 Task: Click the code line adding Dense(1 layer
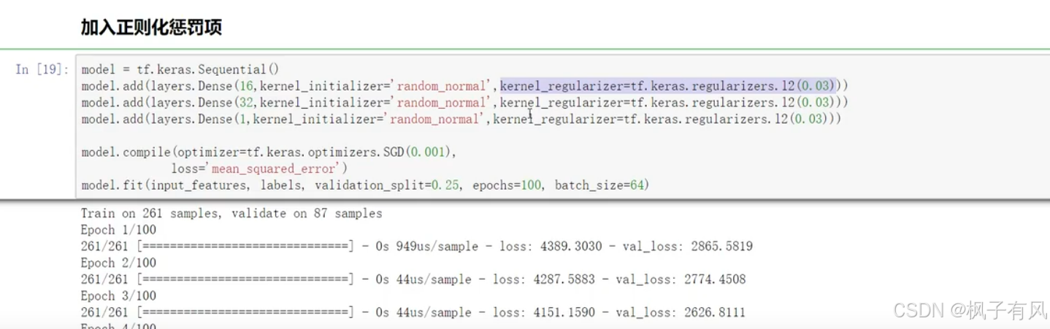click(x=461, y=119)
